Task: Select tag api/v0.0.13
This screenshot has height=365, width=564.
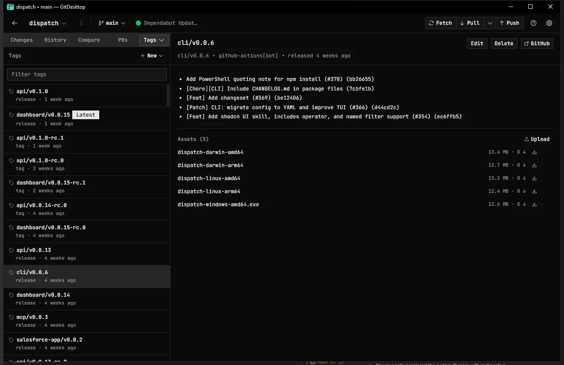Action: coord(87,254)
